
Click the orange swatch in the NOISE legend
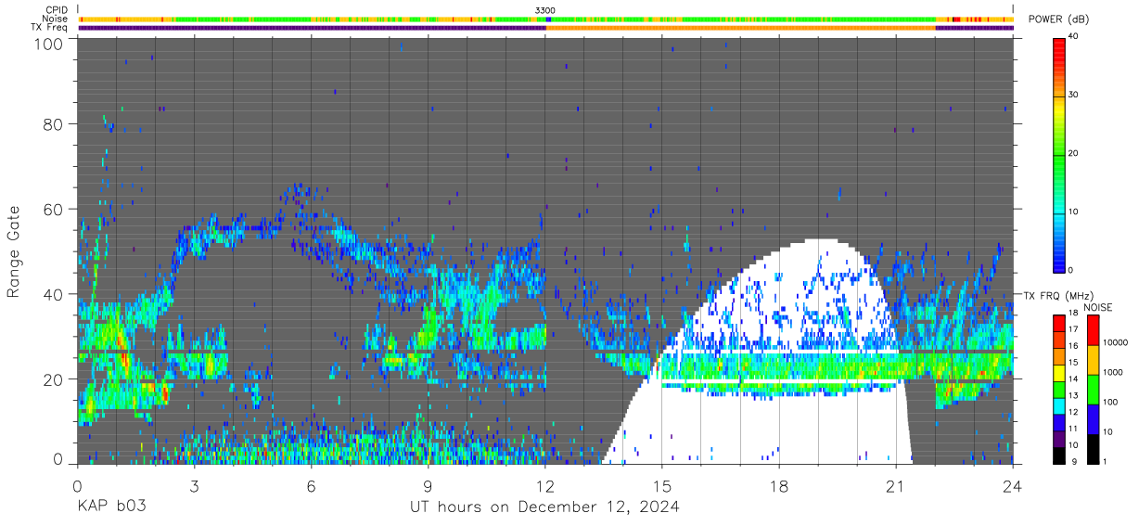1092,360
